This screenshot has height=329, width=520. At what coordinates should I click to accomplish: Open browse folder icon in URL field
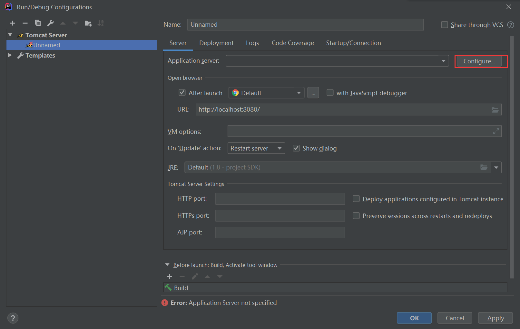(495, 110)
